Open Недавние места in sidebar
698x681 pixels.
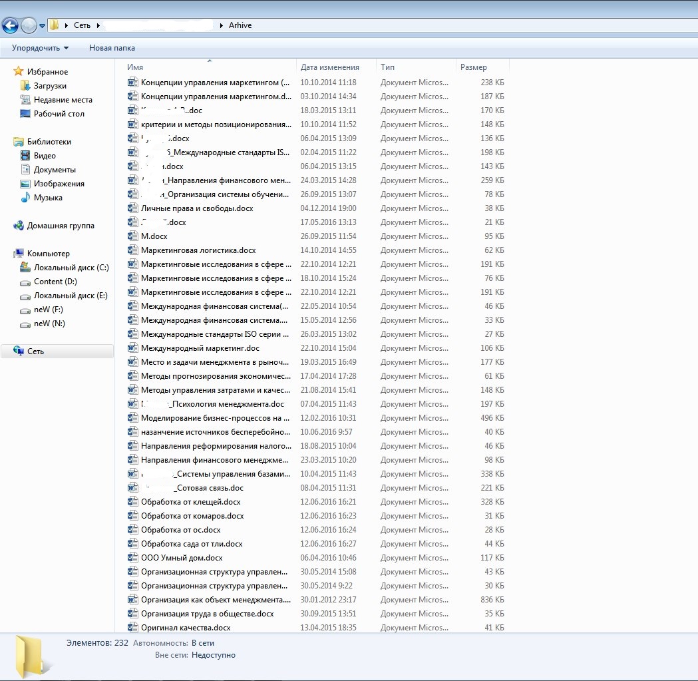click(x=63, y=100)
